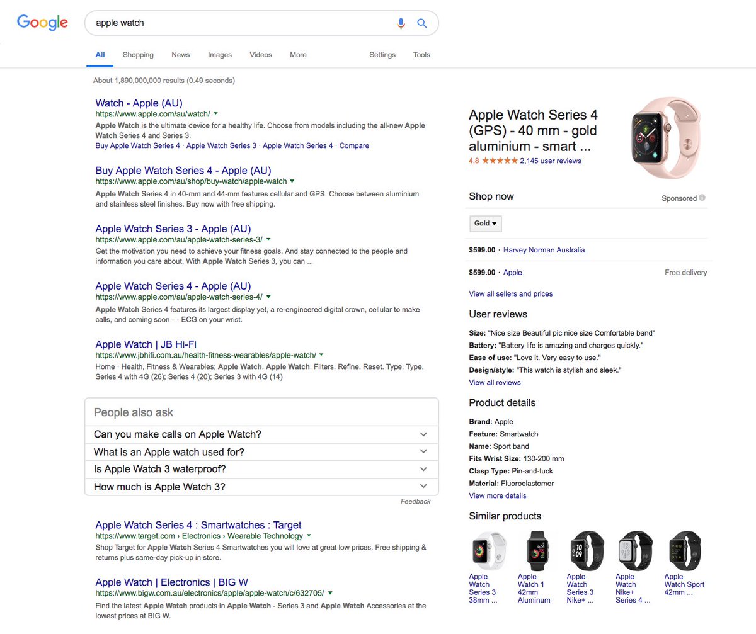Open 'Buy Apple Watch Series 4 - Apple (AU)' result
Image resolution: width=756 pixels, height=634 pixels.
183,170
